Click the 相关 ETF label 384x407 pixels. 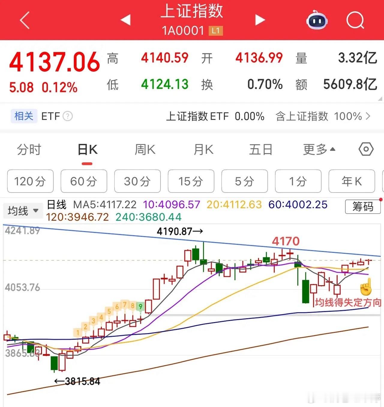tap(24, 116)
